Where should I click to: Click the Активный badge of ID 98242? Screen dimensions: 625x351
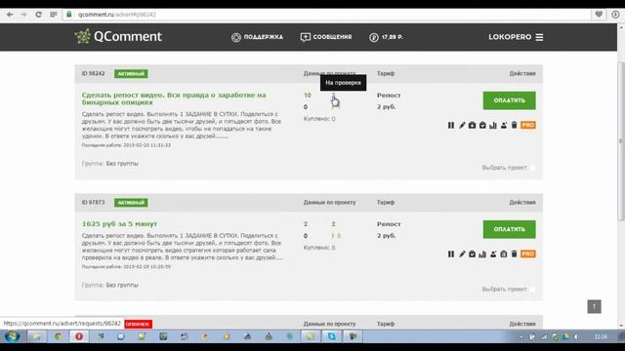pos(131,74)
